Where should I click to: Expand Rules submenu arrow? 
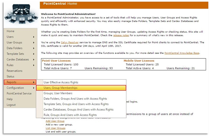point(33,65)
